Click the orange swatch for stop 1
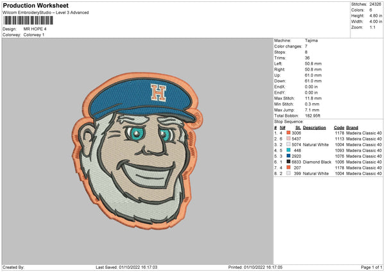This screenshot has height=272, width=385. (x=289, y=133)
